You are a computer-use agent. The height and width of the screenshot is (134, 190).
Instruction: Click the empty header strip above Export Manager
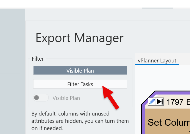click(104, 15)
